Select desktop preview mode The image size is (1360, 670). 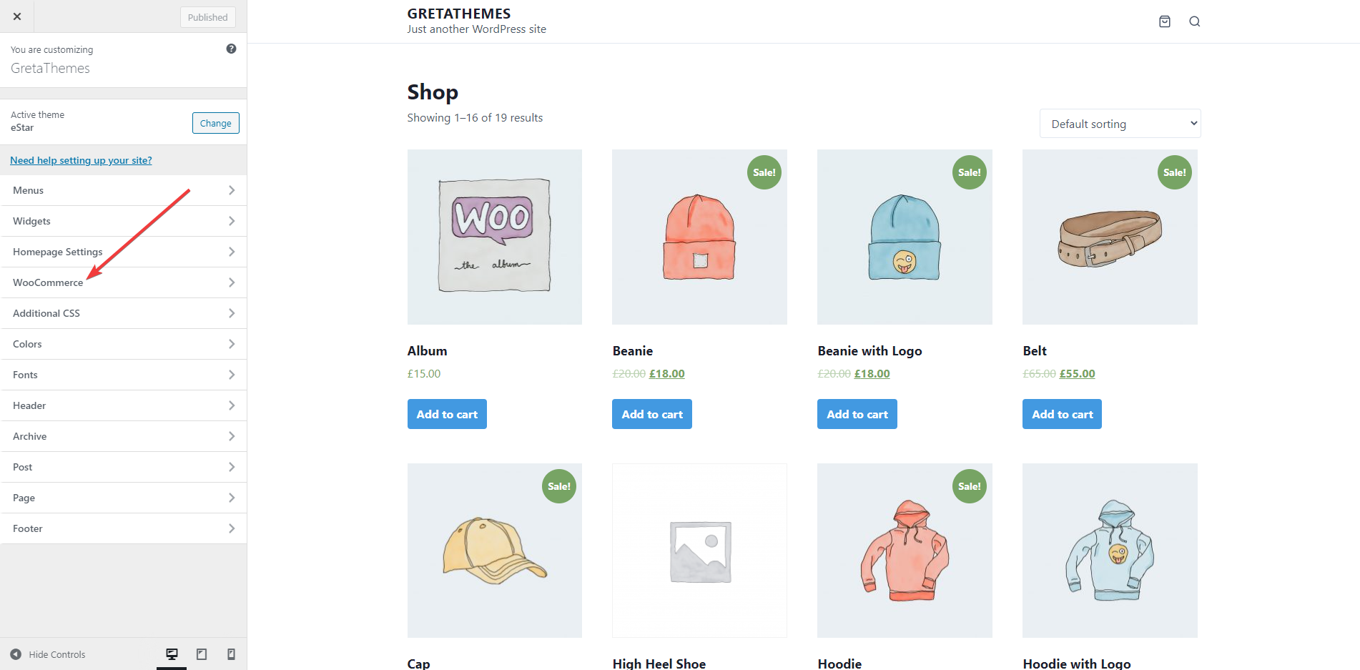click(171, 654)
